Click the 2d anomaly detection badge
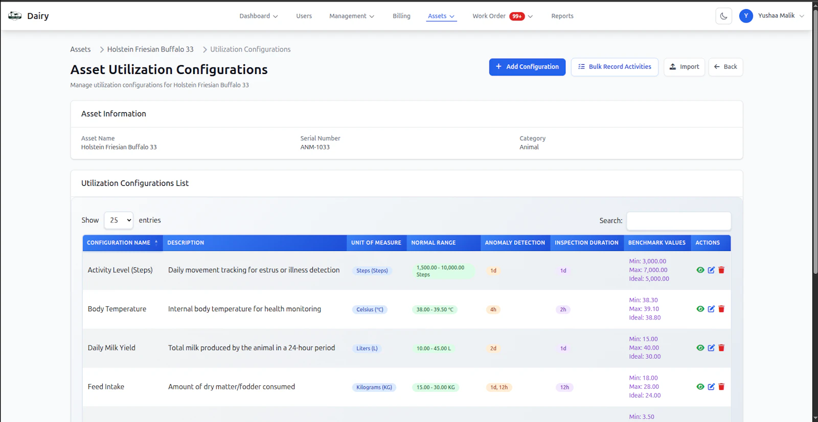 coord(493,348)
